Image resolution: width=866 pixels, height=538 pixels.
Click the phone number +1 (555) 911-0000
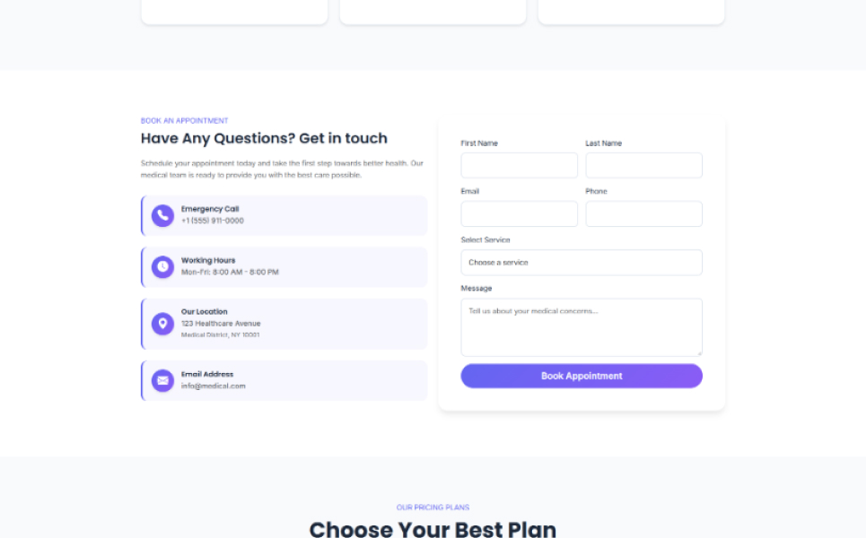click(213, 221)
